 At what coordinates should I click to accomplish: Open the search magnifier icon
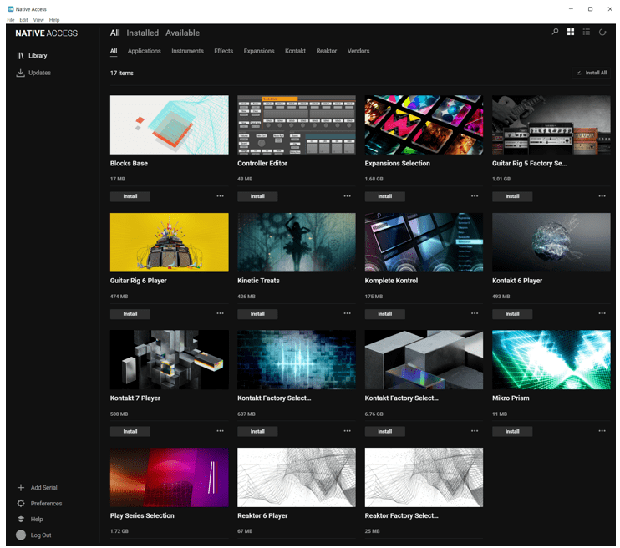pyautogui.click(x=555, y=32)
